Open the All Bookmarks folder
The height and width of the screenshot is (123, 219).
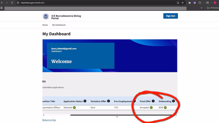(x=213, y=8)
